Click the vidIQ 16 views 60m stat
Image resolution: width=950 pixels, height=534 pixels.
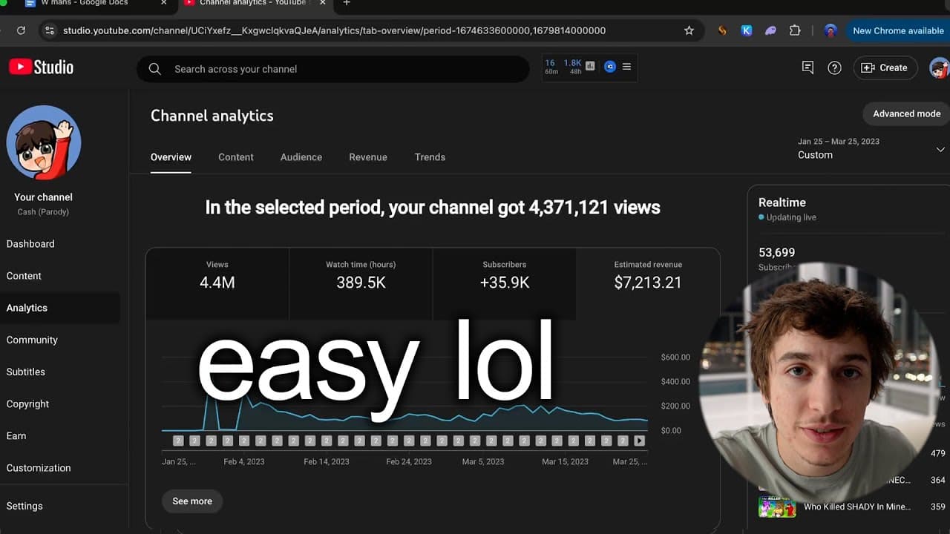(x=551, y=67)
